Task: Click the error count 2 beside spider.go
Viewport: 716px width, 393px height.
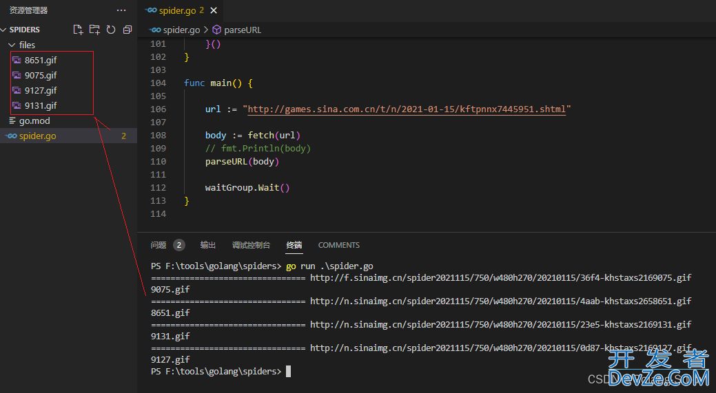Action: [124, 136]
